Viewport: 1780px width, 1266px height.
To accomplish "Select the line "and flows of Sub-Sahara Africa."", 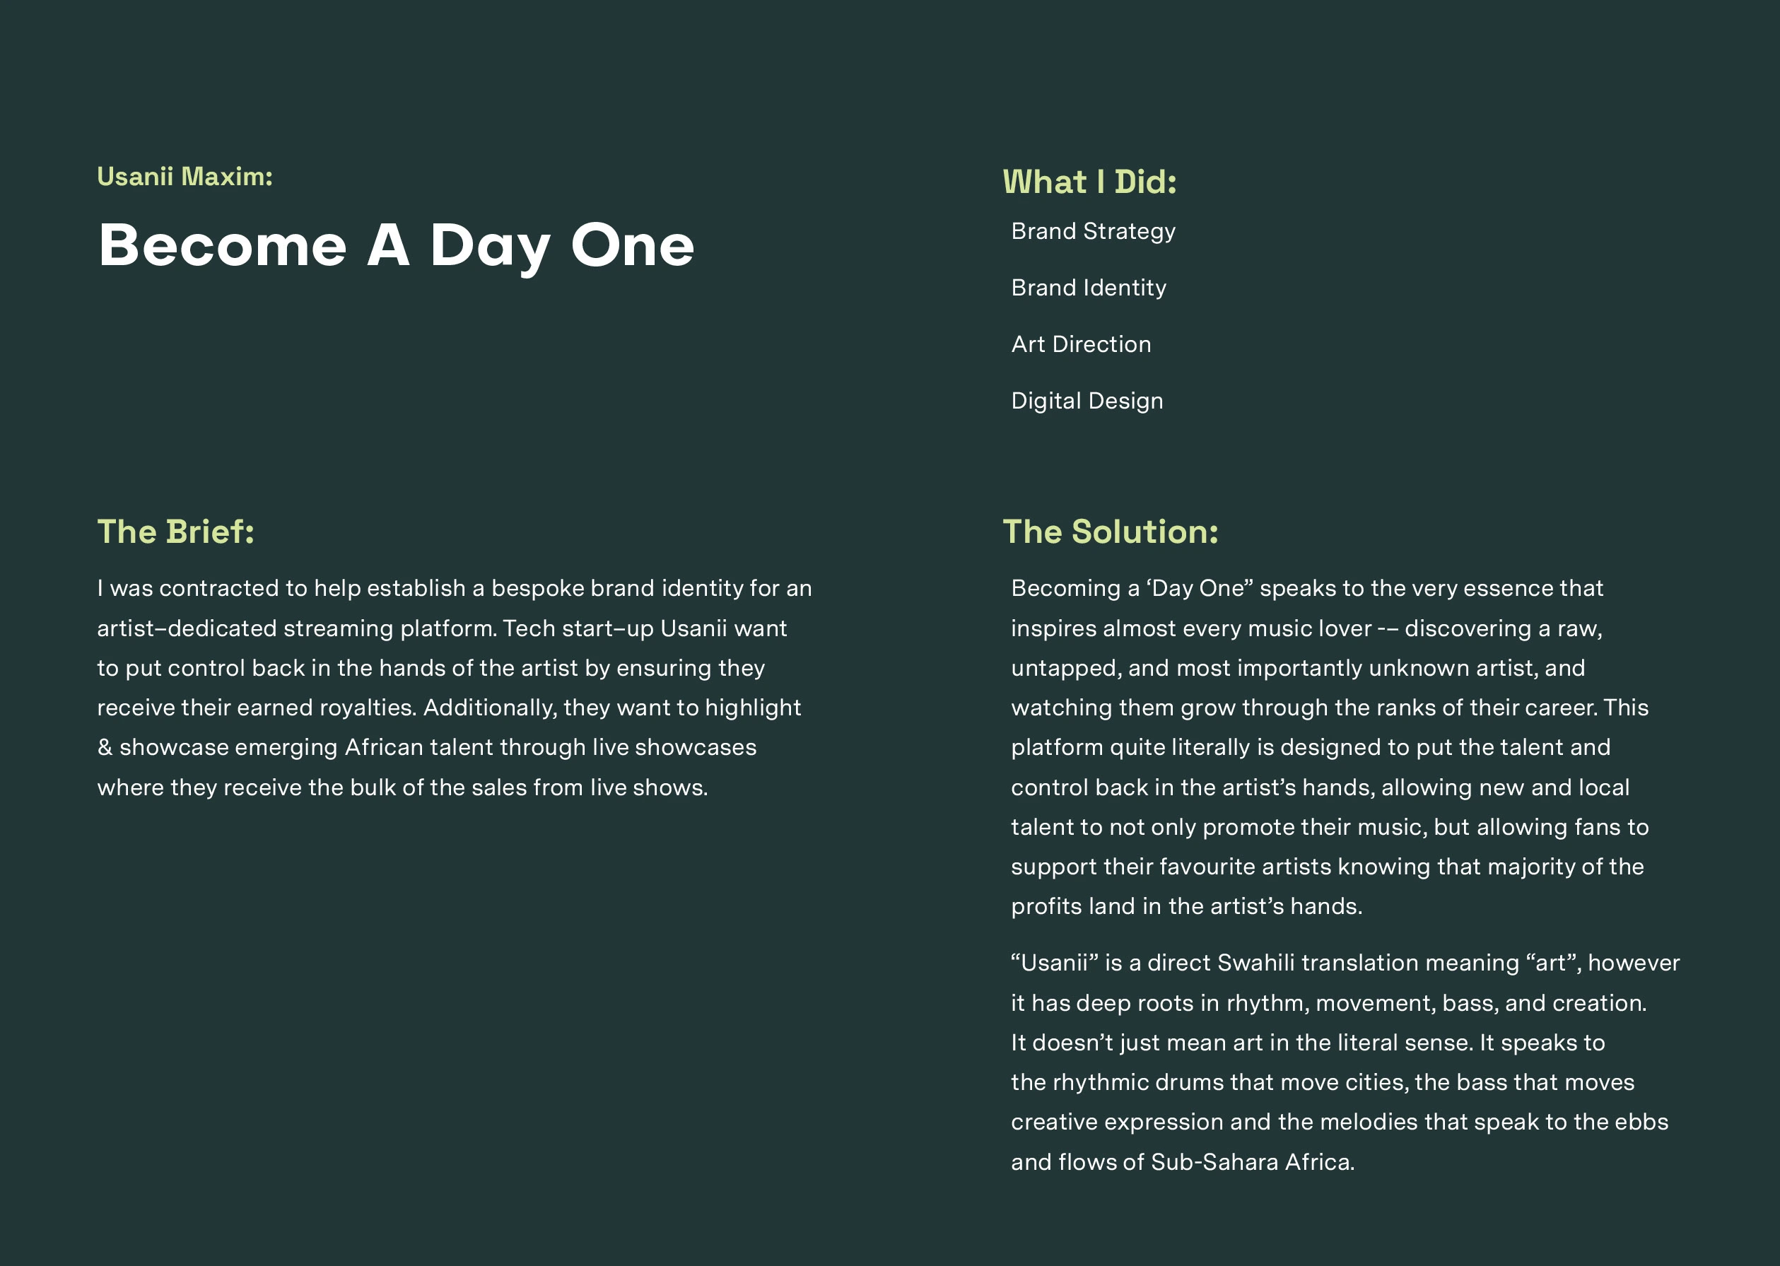I will tap(1183, 1162).
